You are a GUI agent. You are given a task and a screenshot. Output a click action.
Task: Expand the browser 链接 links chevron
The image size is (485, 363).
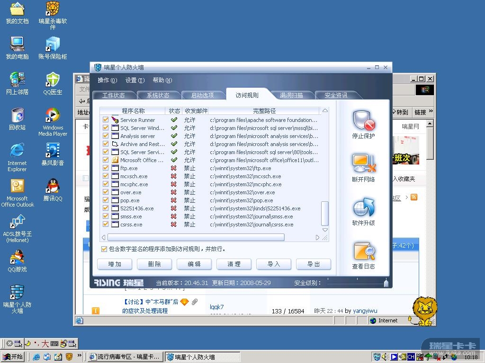click(x=431, y=112)
